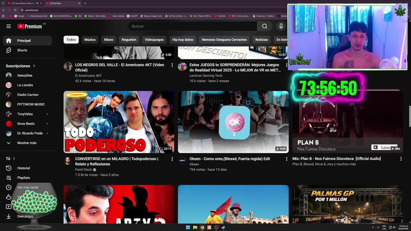Select the Reguetón filter chip
411x231 pixels.
coord(129,40)
